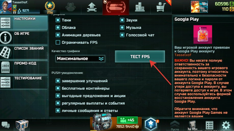Select the ПРОМО-КОД menu item

coord(24,67)
